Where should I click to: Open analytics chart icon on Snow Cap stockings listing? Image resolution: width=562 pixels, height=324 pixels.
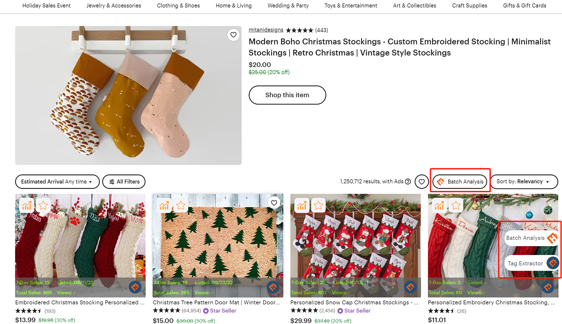302,205
